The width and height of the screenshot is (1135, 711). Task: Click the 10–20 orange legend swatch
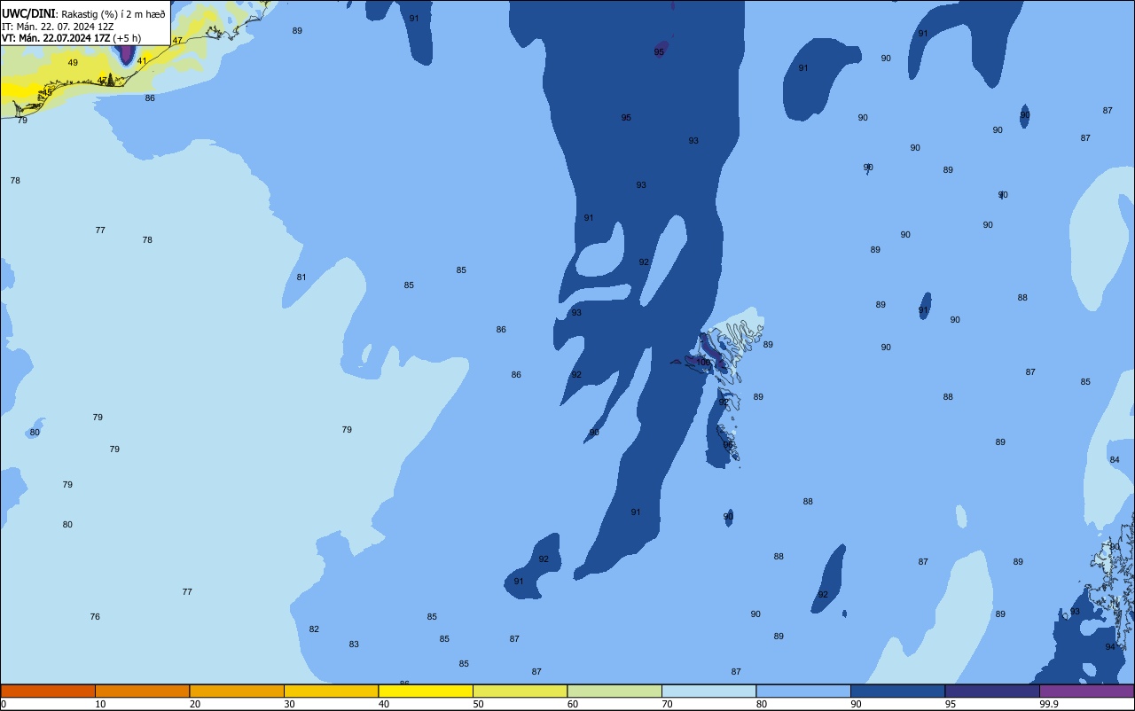point(142,691)
